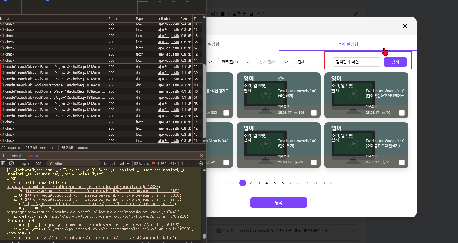This screenshot has height=243, width=458.
Task: Expand the "Default levels" log level dropdown
Action: click(x=117, y=163)
